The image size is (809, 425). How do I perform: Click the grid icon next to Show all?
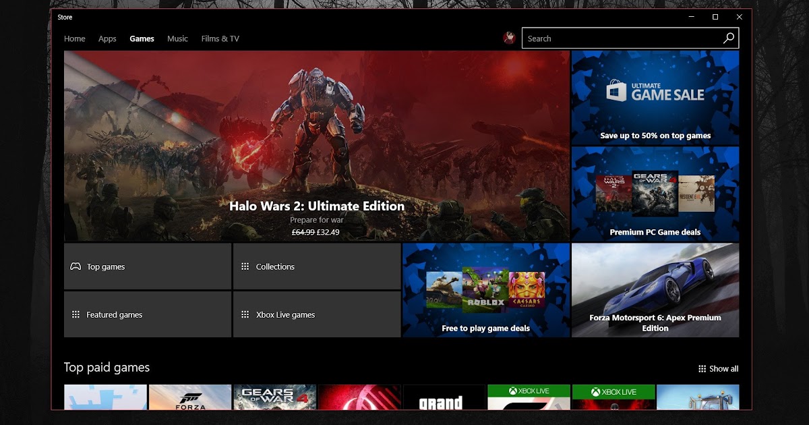pos(702,368)
